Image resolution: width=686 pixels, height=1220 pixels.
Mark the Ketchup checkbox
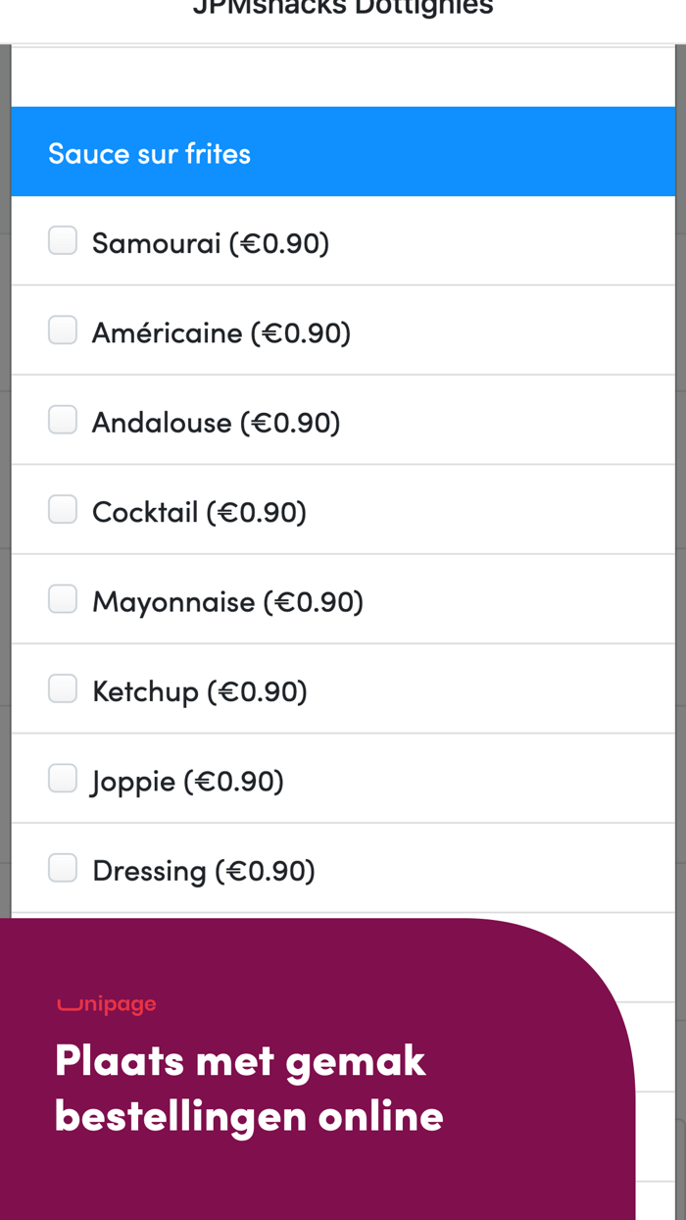tap(63, 689)
